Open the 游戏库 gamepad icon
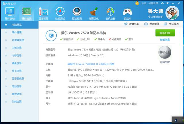 pos(127,12)
